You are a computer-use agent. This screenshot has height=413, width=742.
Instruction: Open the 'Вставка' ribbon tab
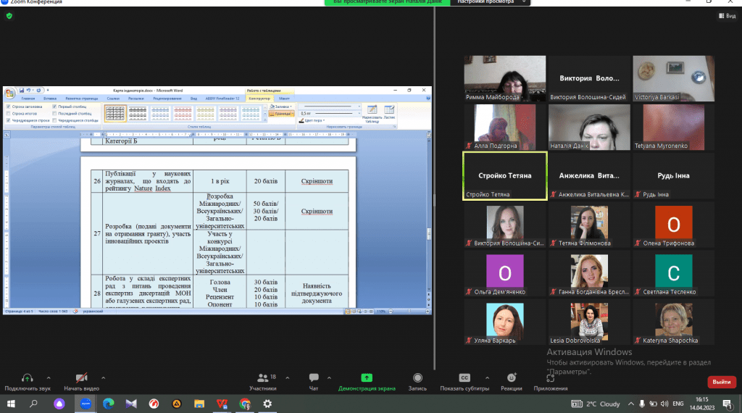pos(50,98)
